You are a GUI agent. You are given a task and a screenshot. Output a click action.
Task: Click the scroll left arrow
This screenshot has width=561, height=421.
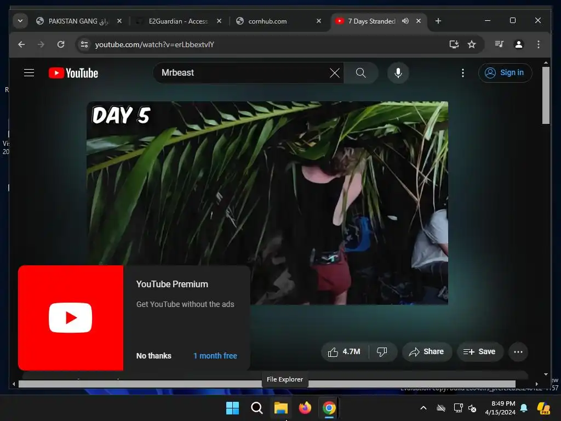coord(14,384)
